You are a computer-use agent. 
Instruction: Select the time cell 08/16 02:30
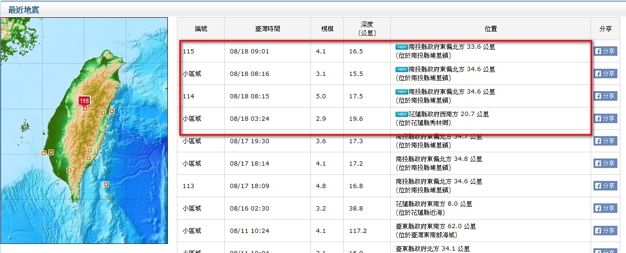click(249, 208)
